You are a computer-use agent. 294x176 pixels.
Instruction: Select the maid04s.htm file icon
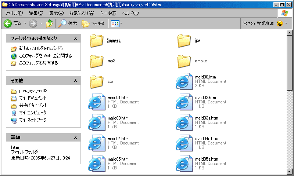pyautogui.click(x=184, y=143)
